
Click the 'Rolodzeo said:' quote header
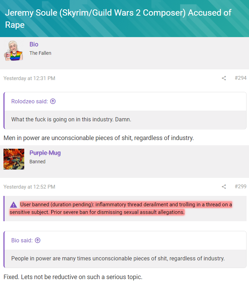(x=29, y=101)
